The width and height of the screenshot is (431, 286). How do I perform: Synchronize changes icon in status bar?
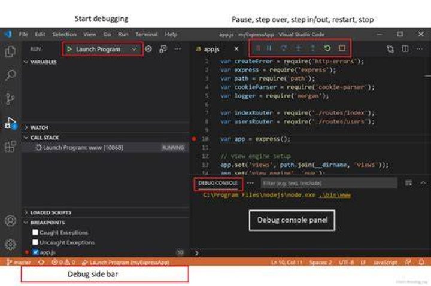pos(41,263)
